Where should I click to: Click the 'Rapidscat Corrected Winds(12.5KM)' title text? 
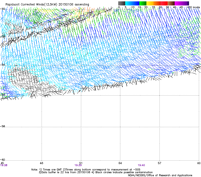31,4
